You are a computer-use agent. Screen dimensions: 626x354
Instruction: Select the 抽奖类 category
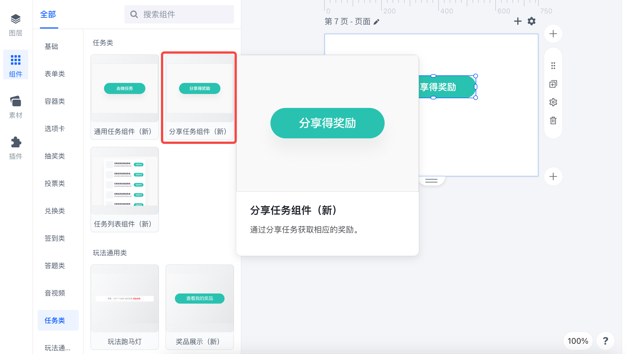[55, 156]
